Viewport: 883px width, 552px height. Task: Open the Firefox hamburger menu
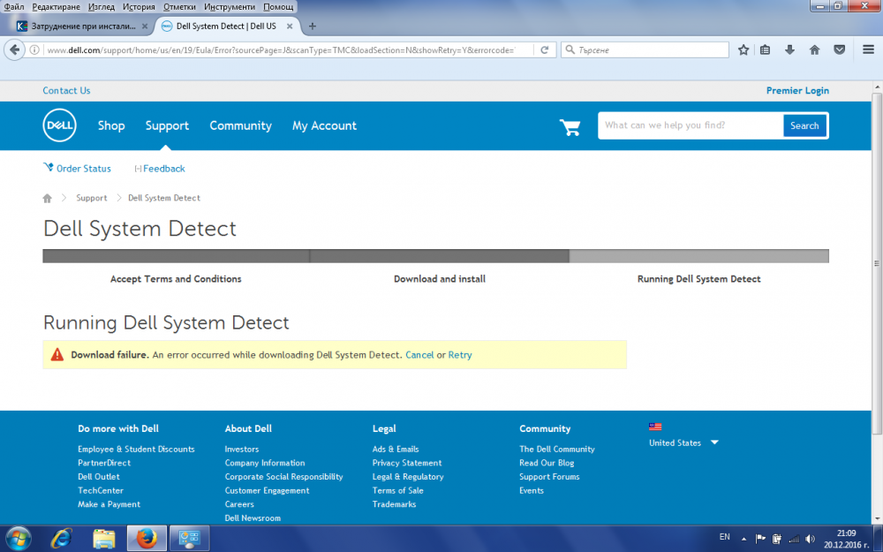[x=868, y=49]
